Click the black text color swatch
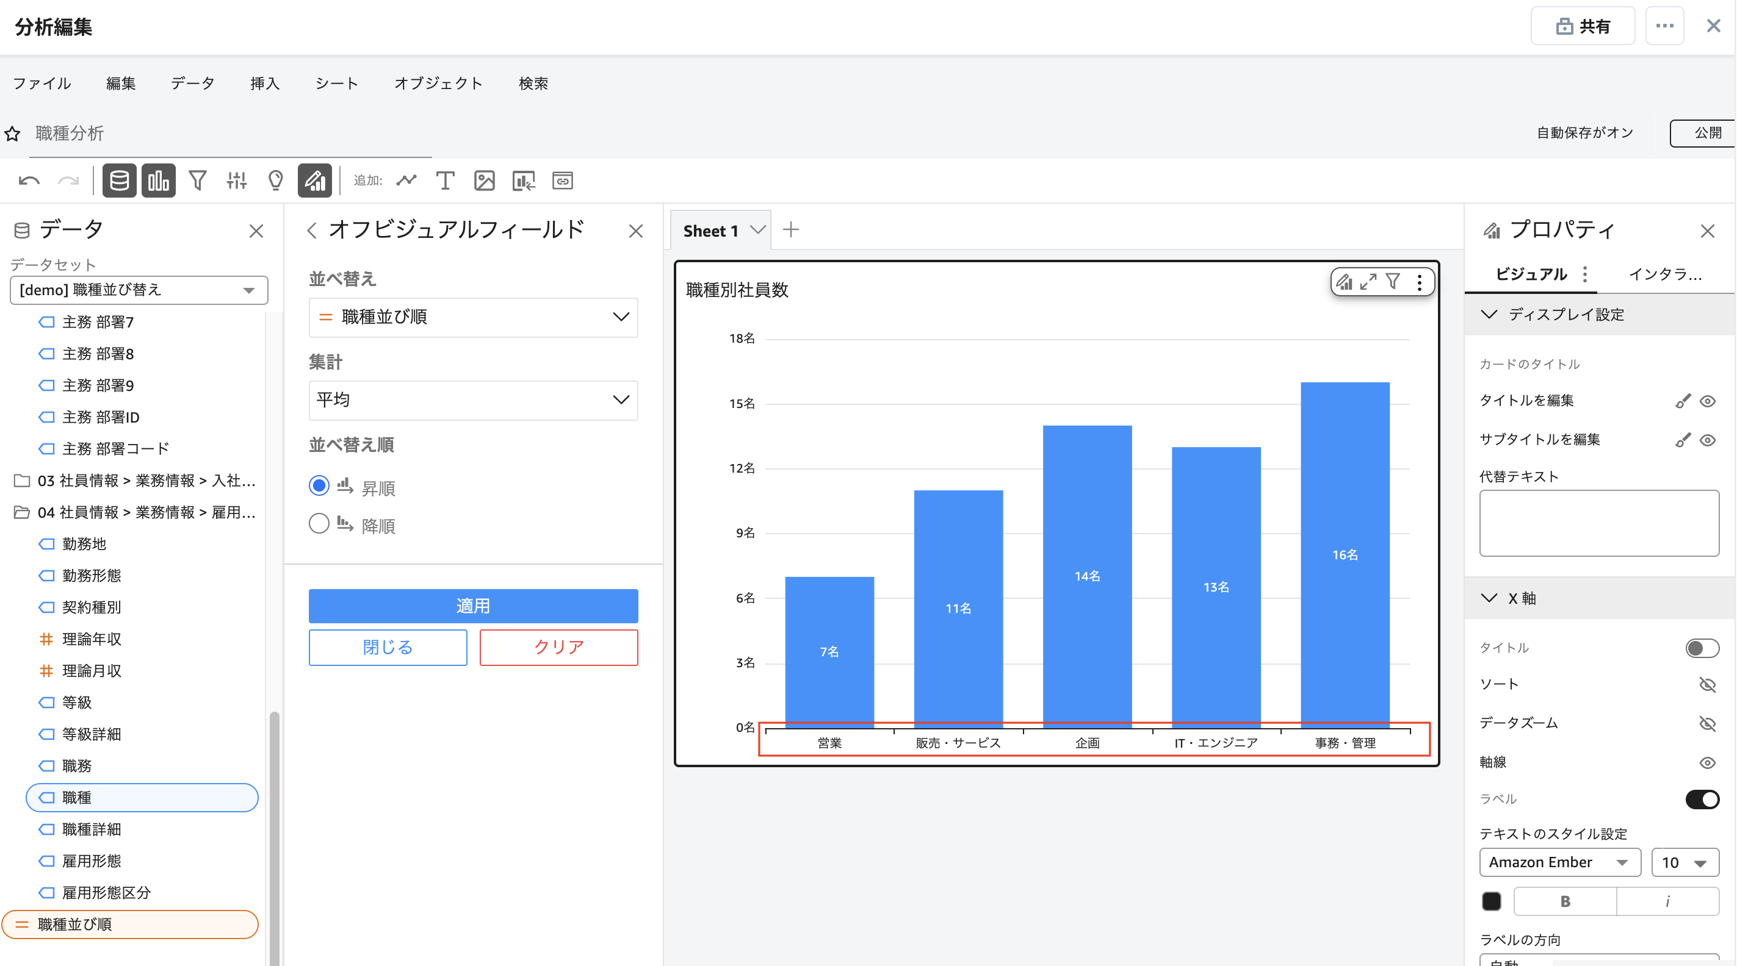 (1492, 901)
